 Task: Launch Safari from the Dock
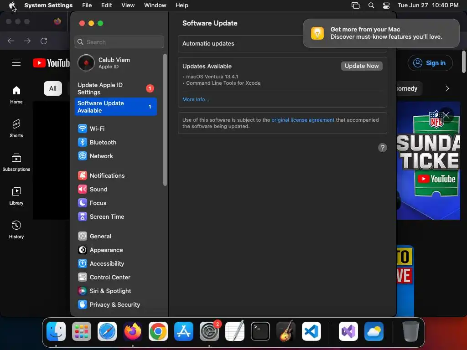pyautogui.click(x=107, y=331)
